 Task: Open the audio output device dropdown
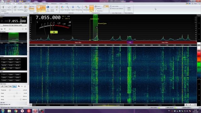point(14,25)
